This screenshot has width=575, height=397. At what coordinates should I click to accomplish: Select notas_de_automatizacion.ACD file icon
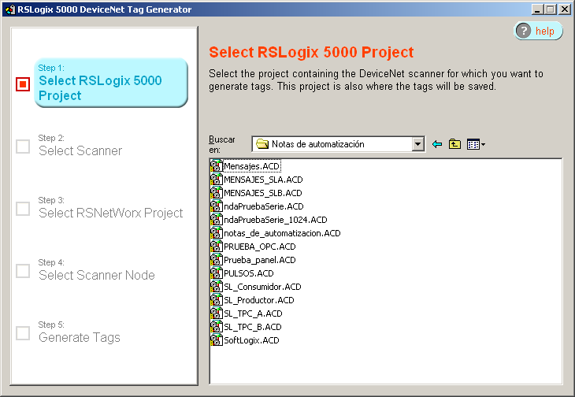tap(217, 233)
